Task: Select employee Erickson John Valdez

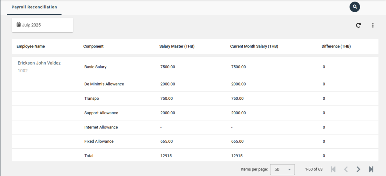Action: point(39,63)
